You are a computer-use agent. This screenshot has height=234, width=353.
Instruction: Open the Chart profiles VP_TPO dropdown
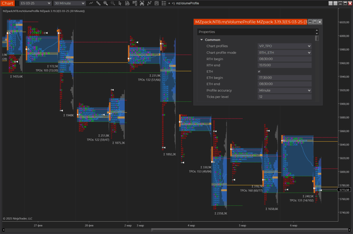(x=284, y=46)
